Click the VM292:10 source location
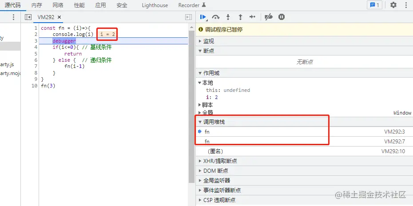Viewport: 413px width, 206px height. click(393, 151)
